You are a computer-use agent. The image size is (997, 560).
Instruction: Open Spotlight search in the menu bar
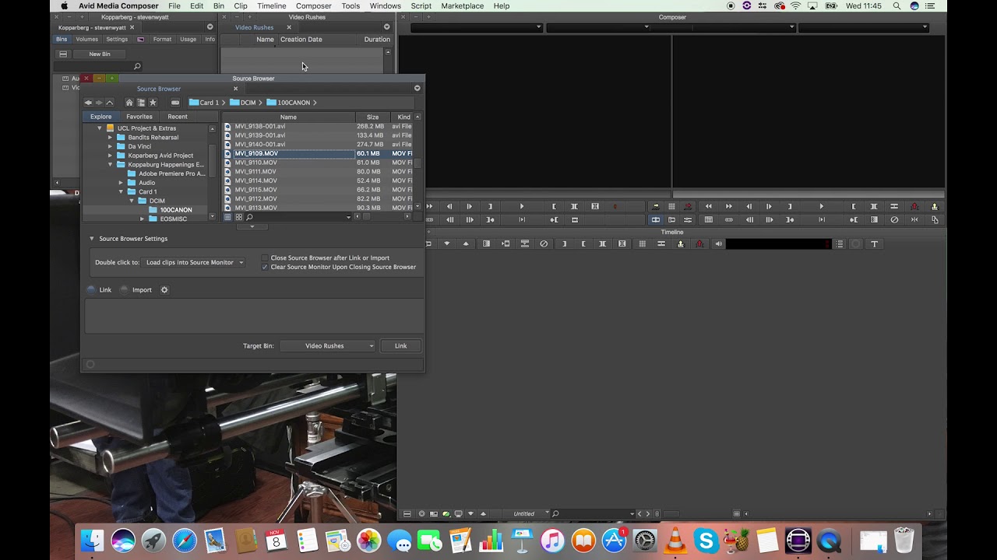click(897, 5)
